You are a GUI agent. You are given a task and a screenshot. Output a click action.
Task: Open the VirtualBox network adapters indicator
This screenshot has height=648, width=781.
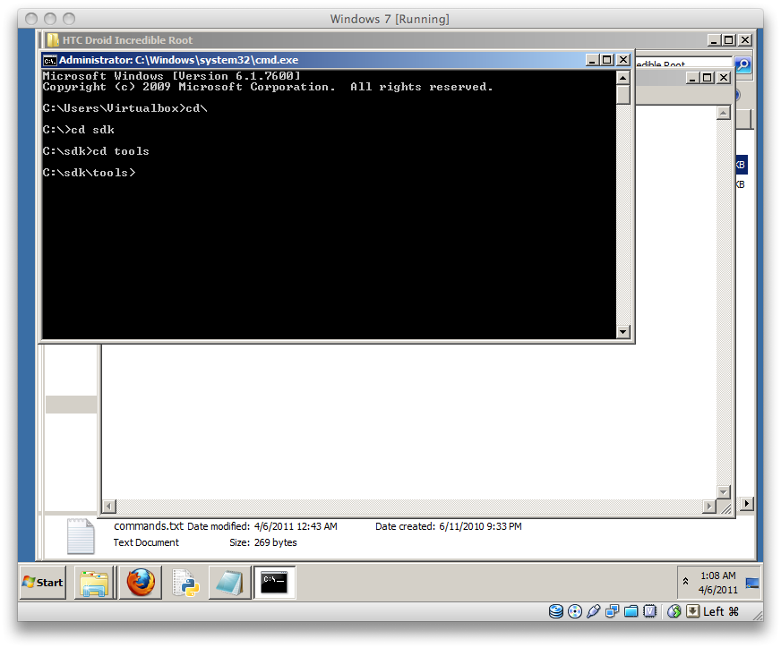pos(612,611)
